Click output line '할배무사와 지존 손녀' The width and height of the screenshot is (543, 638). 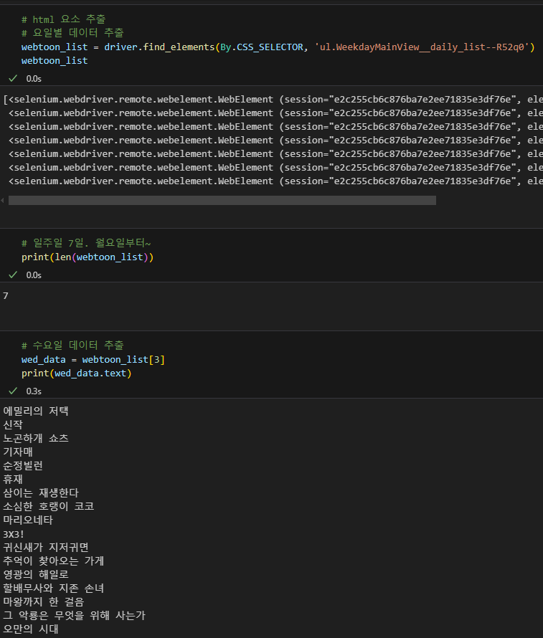tap(53, 589)
